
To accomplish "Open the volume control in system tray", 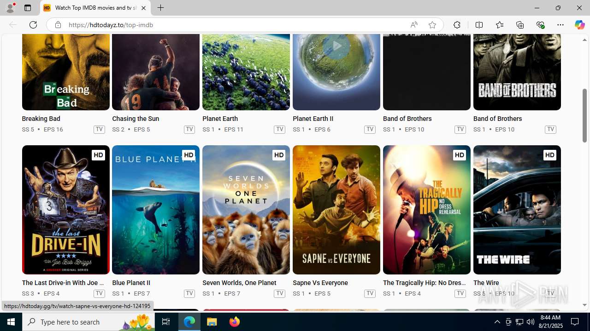I will [x=531, y=322].
